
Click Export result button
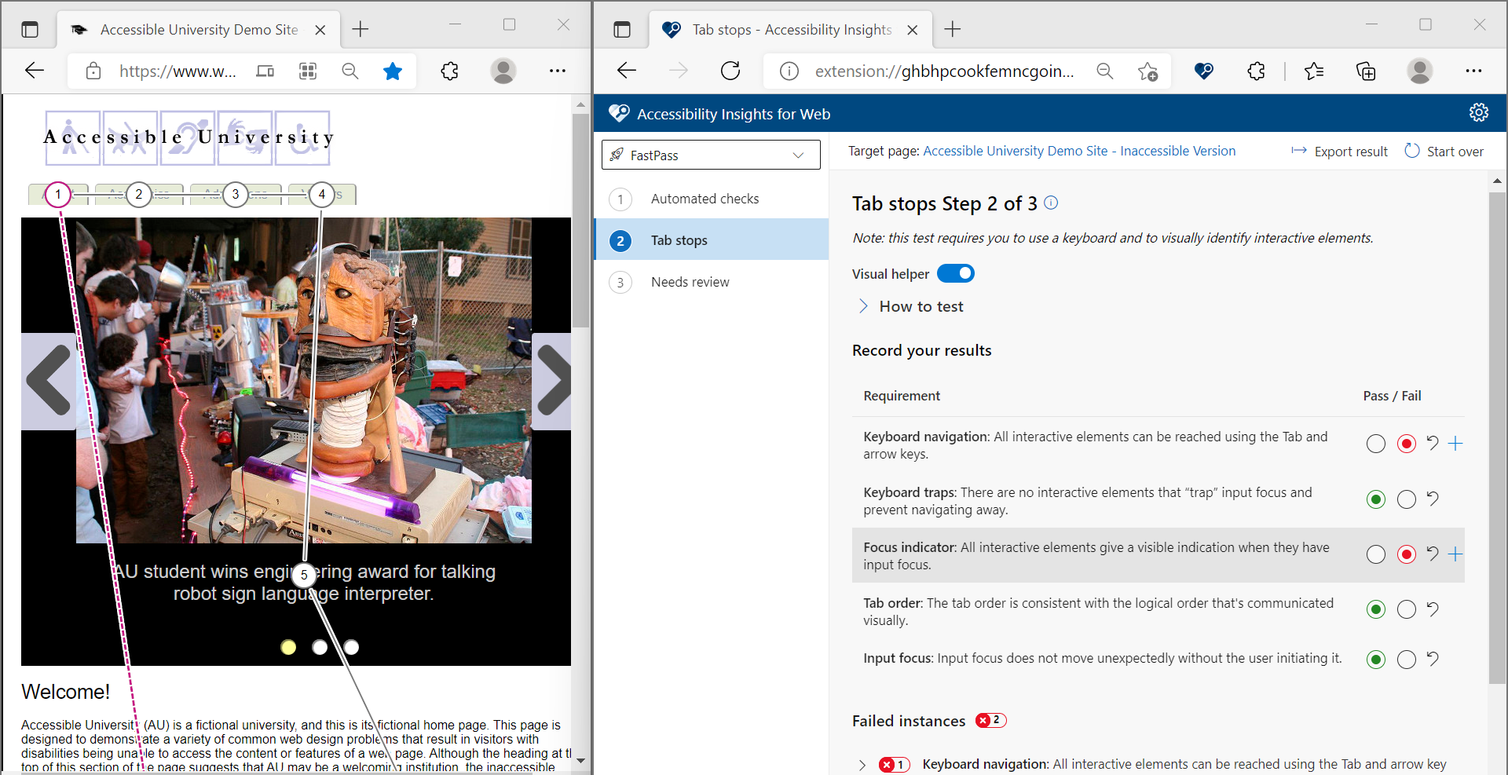point(1340,151)
